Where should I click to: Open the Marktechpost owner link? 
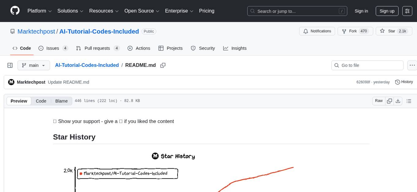(x=36, y=31)
